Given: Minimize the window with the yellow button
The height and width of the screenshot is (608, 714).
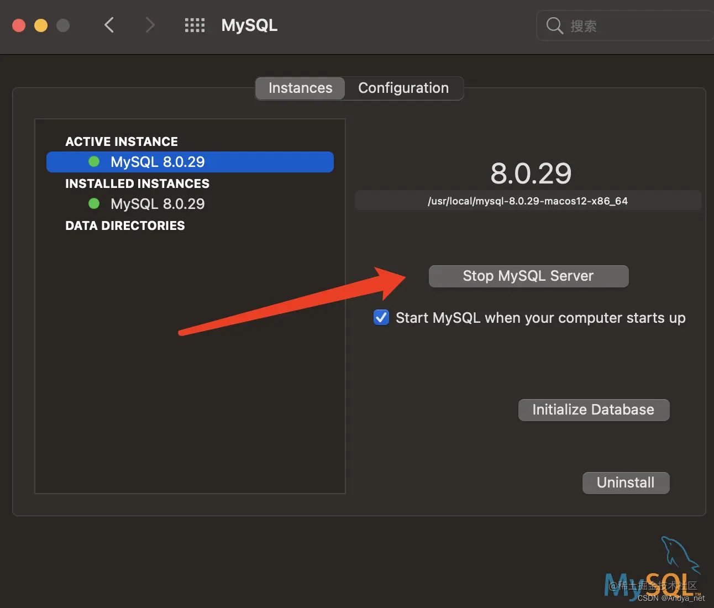Looking at the screenshot, I should (41, 25).
